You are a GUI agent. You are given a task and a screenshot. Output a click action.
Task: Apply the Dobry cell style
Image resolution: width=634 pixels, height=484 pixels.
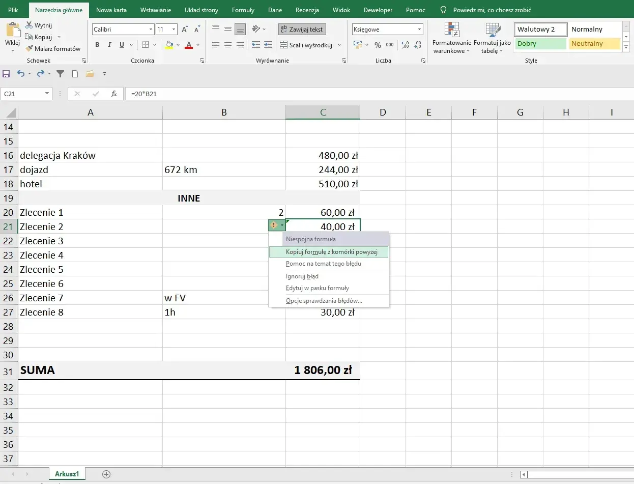click(x=540, y=44)
